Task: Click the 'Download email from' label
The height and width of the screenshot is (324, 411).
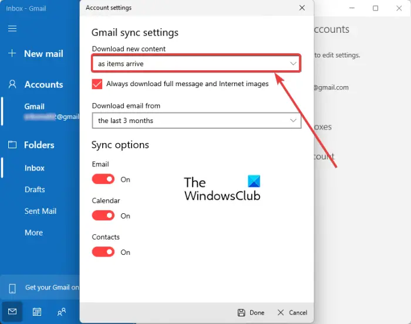Action: tap(126, 105)
